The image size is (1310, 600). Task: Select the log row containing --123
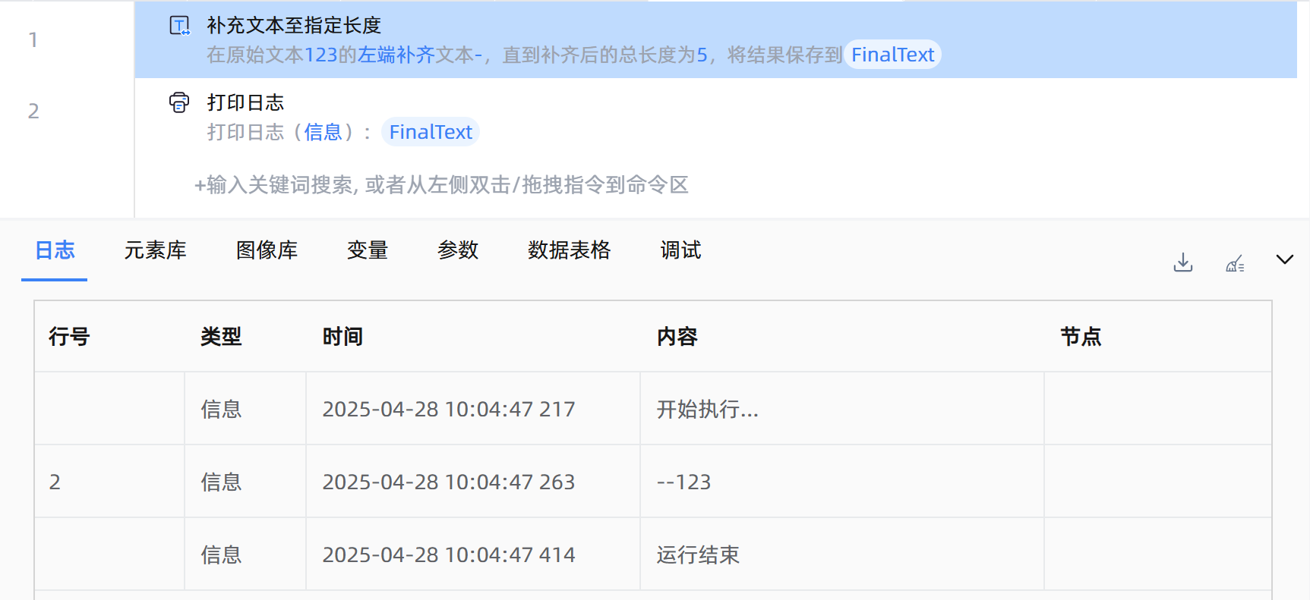pyautogui.click(x=683, y=482)
